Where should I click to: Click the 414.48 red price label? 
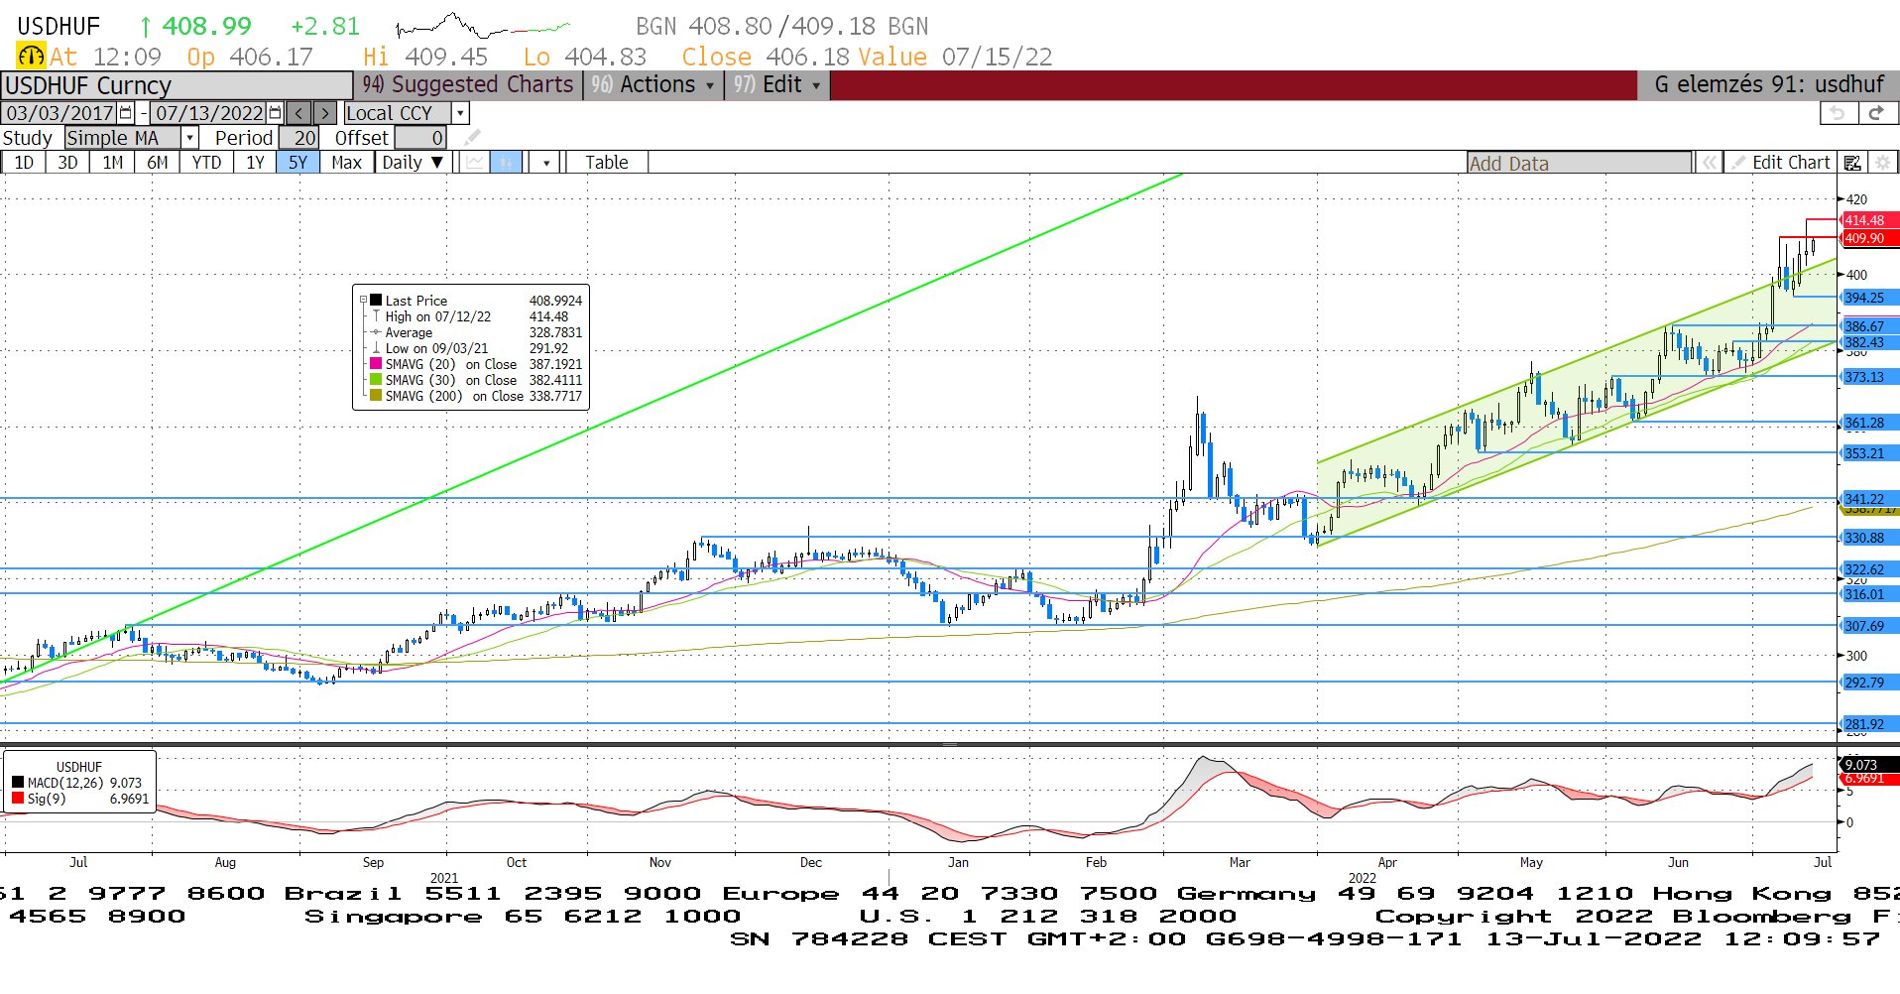(x=1869, y=220)
